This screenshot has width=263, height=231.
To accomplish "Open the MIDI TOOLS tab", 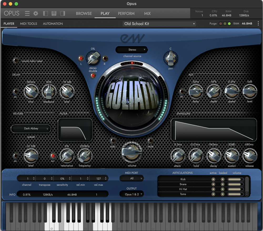I will pyautogui.click(x=28, y=23).
